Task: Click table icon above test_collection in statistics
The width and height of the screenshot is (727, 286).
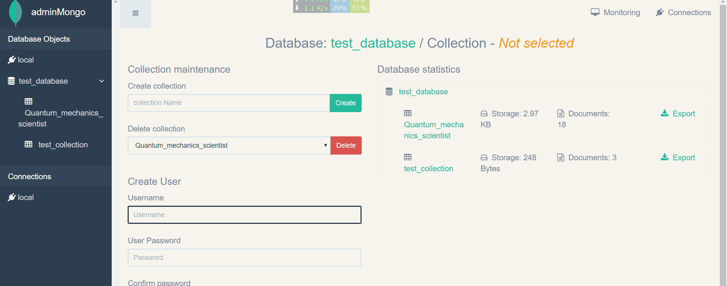Action: click(x=408, y=157)
